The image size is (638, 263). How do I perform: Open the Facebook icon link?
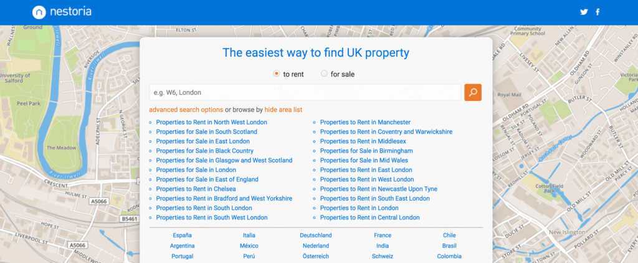[598, 12]
